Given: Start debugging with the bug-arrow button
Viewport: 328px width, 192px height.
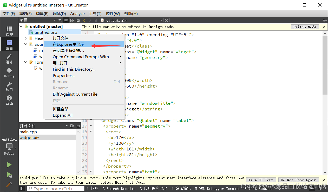Looking at the screenshot, I should pos(9,175).
